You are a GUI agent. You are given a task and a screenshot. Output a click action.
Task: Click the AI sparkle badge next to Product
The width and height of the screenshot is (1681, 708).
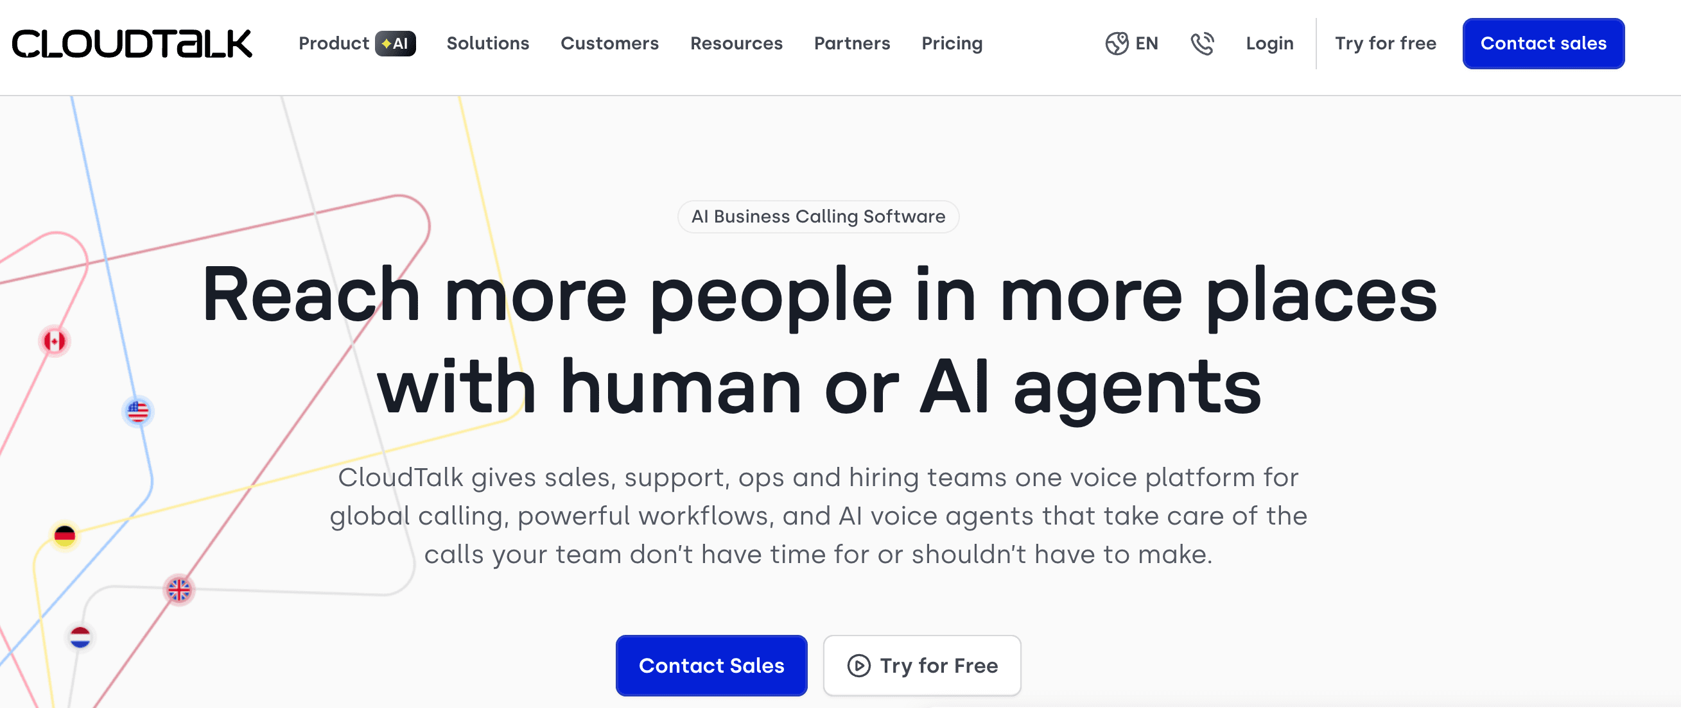pos(396,44)
